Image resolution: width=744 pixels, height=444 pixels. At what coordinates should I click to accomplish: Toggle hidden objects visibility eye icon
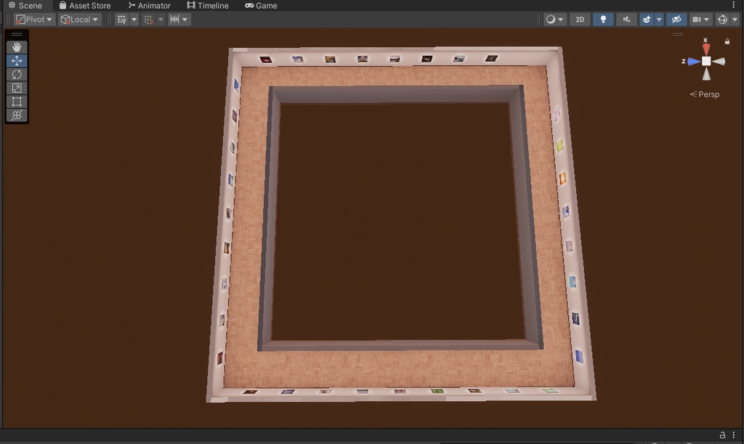(676, 20)
